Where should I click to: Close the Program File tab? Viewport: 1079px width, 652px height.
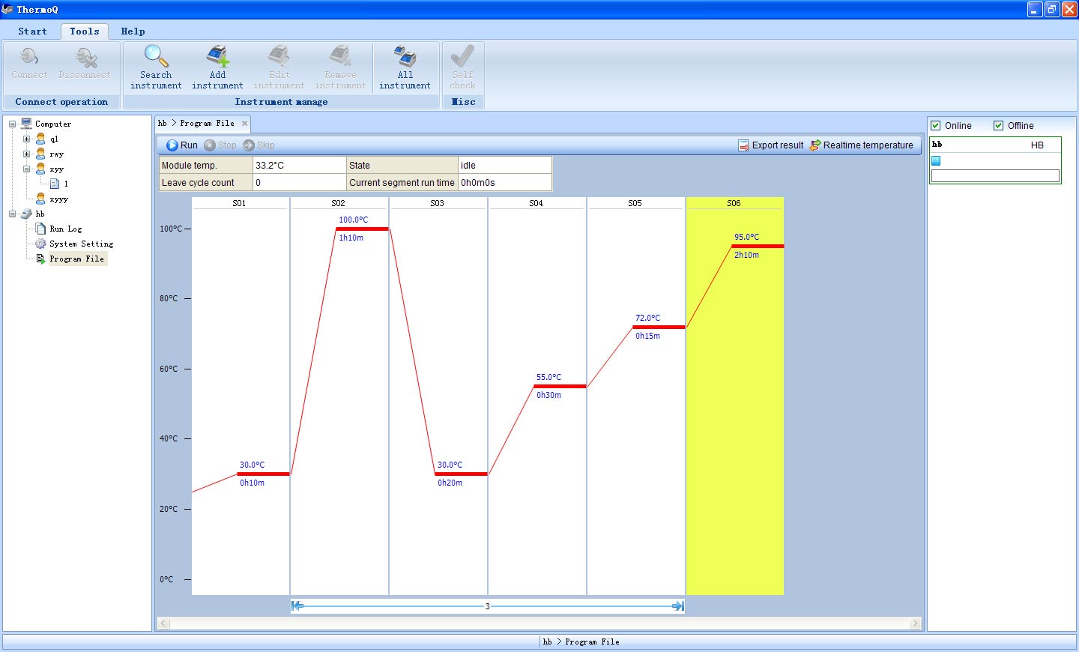click(244, 124)
